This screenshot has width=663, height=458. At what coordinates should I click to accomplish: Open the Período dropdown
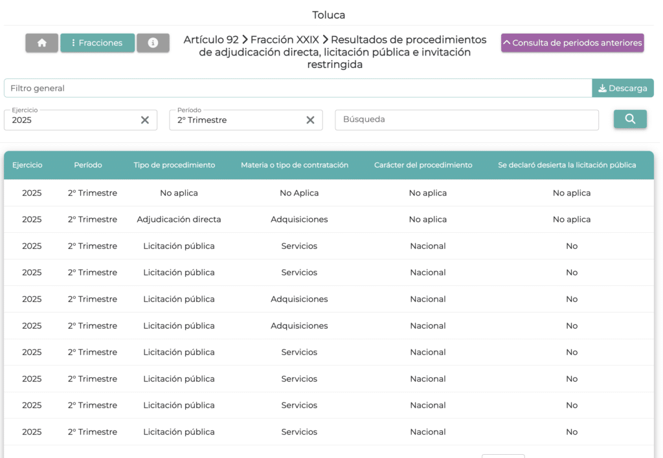[236, 120]
